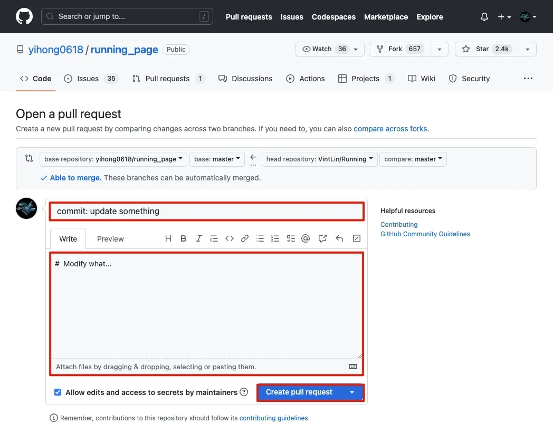553x423 pixels.
Task: Open the user avatar menu in header
Action: click(528, 17)
